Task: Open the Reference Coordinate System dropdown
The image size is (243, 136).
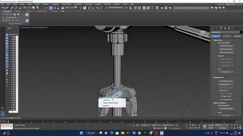Action: coord(69,8)
